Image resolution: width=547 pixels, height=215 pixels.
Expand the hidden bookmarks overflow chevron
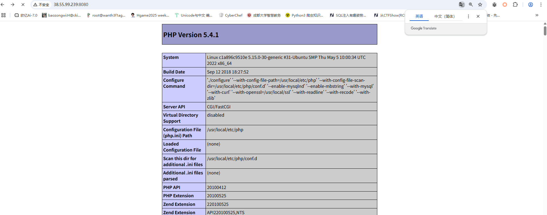(x=537, y=15)
